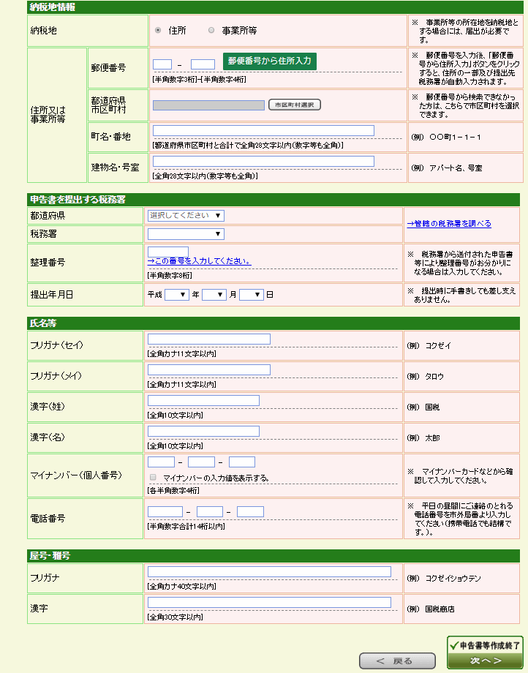
Task: Focus the 町名・番地 text field
Action: coord(263,131)
